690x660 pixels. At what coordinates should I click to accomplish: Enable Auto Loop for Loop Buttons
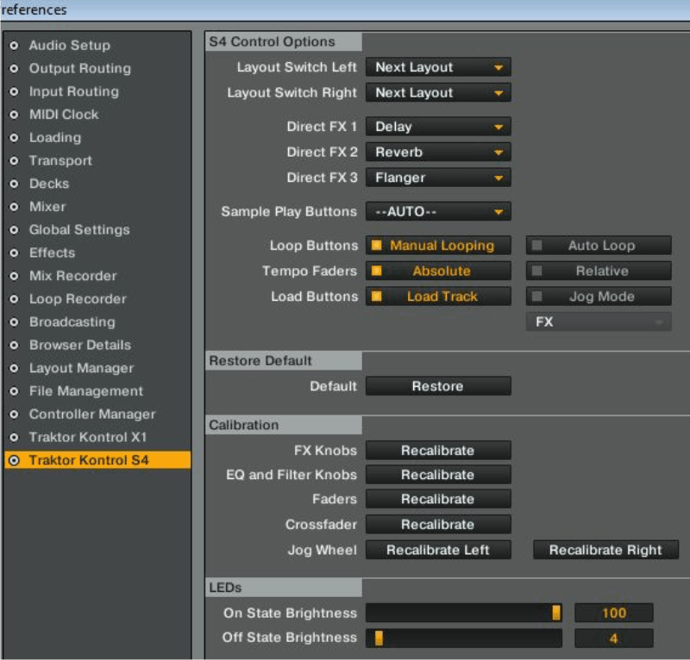point(599,246)
